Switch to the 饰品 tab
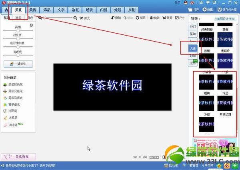 coord(47,10)
